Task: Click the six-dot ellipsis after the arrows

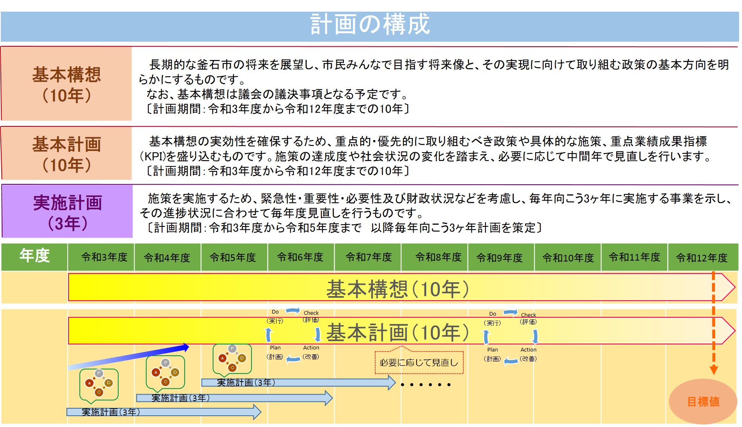Action: (x=425, y=384)
